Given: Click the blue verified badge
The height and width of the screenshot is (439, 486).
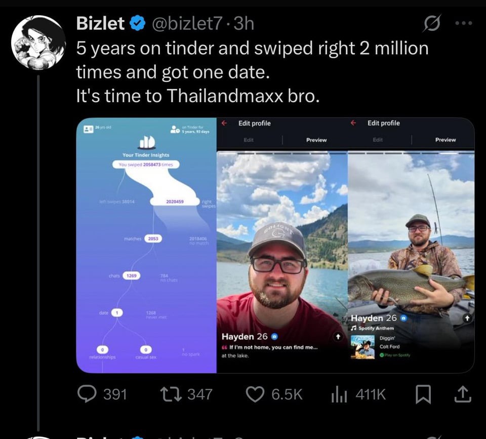Looking at the screenshot, I should 137,24.
